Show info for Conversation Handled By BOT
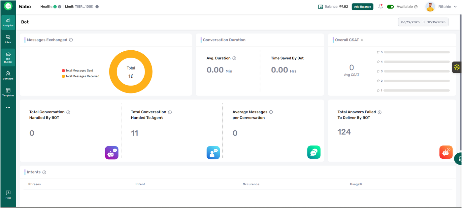The height and width of the screenshot is (208, 462). point(68,112)
